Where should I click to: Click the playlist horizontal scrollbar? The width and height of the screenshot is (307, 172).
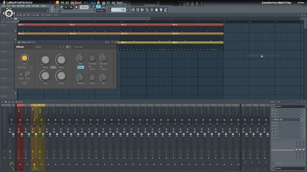[84, 19]
